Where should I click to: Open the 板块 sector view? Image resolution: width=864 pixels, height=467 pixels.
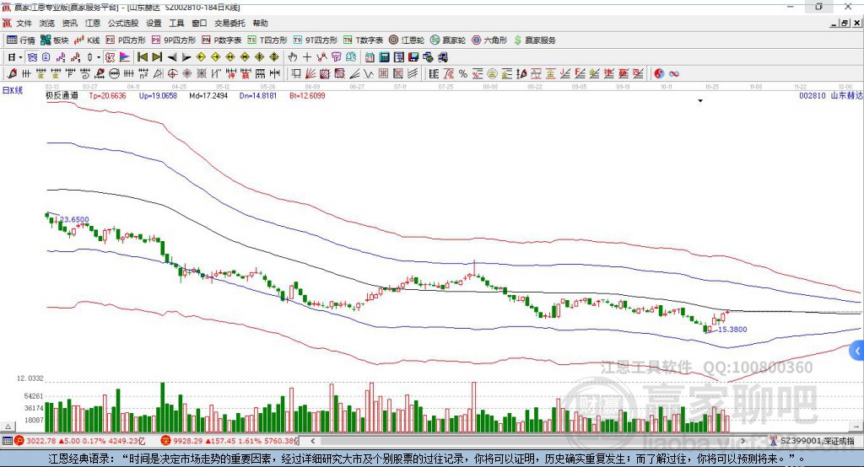pyautogui.click(x=55, y=40)
